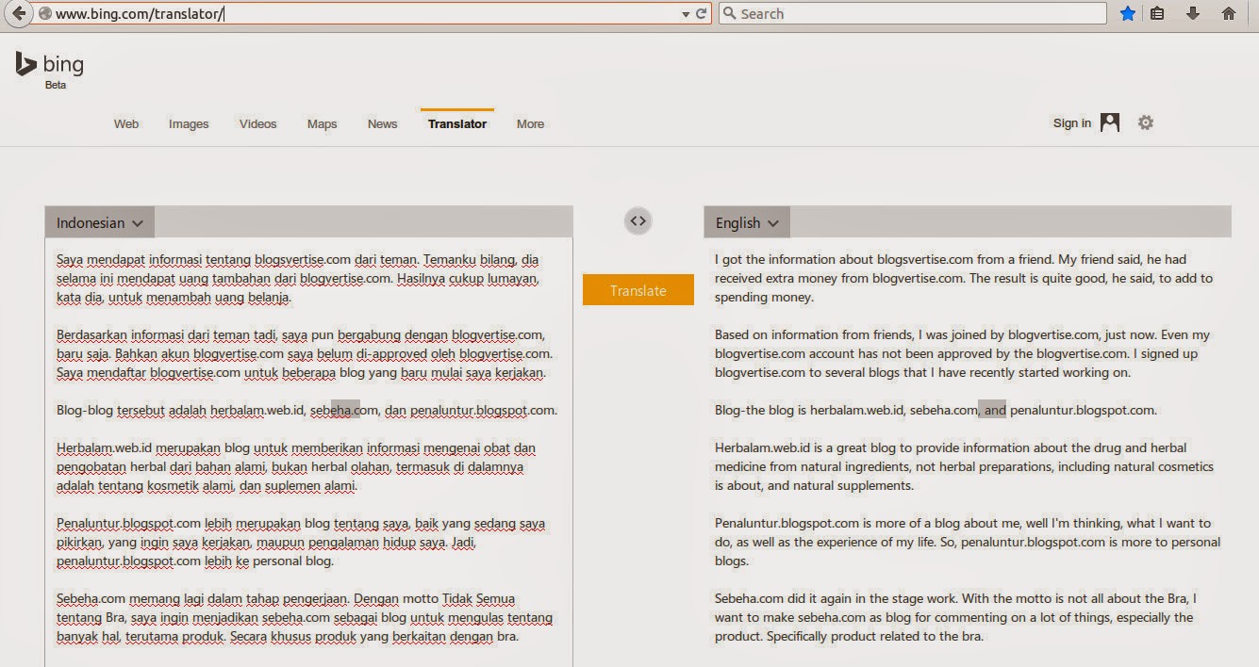Open the News tab
1259x667 pixels.
pos(382,123)
